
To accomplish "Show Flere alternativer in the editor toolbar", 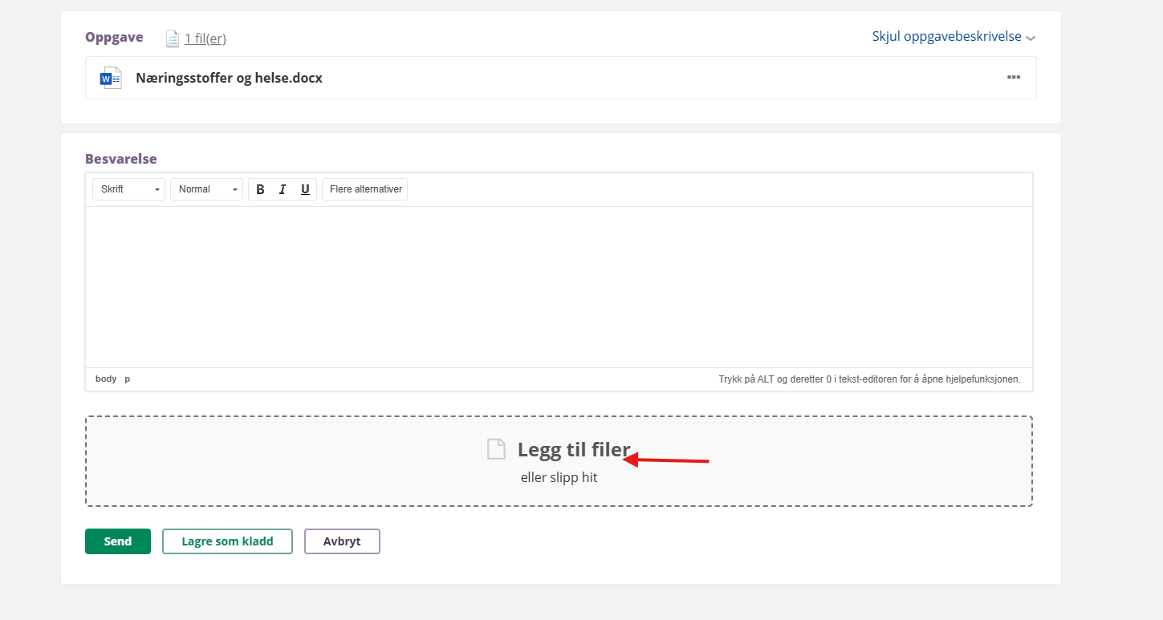I will coord(365,189).
